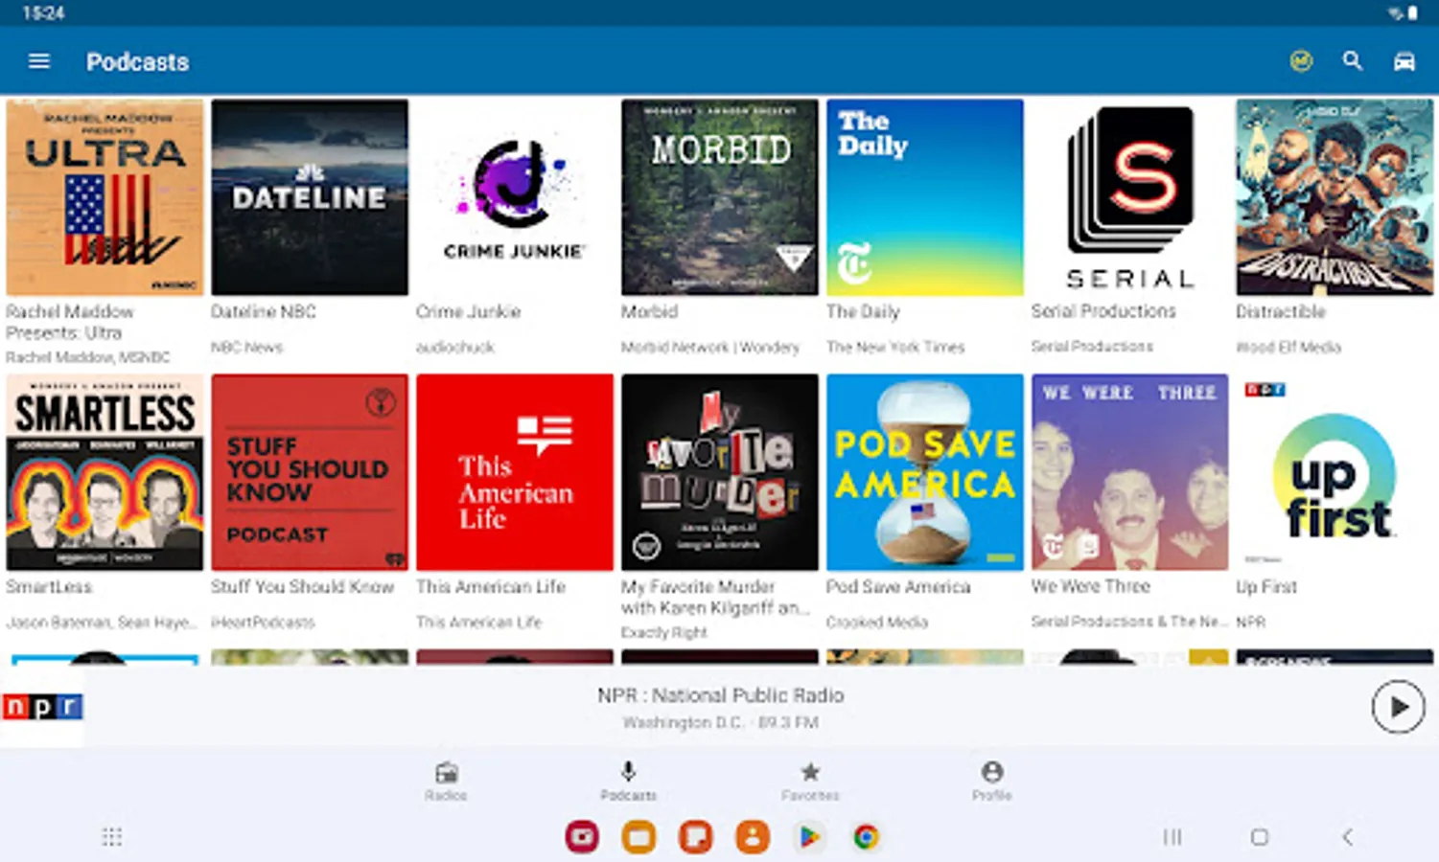
Task: Click the 'SmartLess' podcast title
Action: (x=49, y=586)
